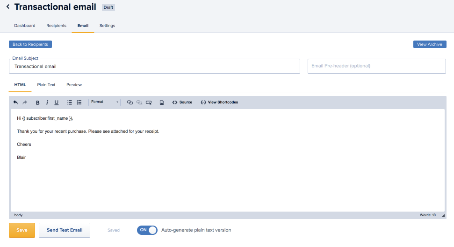Click the editor resize handle at bottom-right
454x247 pixels.
443,215
